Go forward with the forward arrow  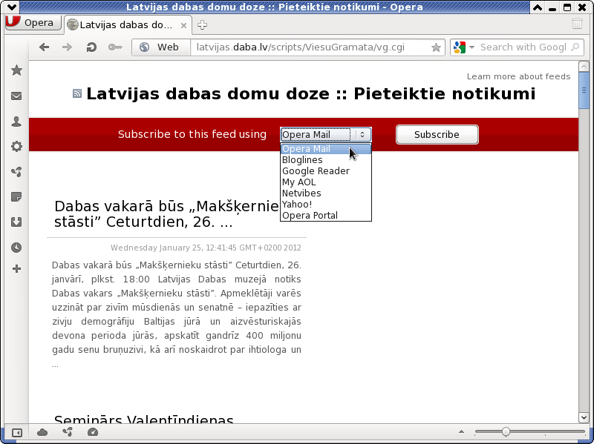click(x=68, y=47)
